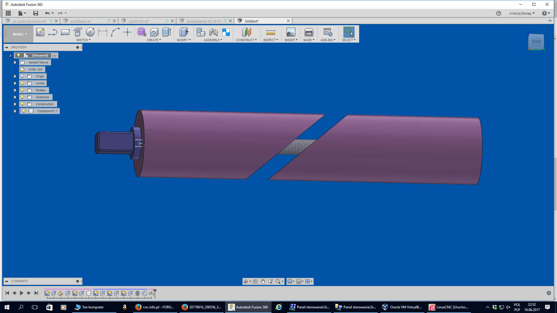
Task: Click the New Component assemble icon
Action: pyautogui.click(x=201, y=32)
